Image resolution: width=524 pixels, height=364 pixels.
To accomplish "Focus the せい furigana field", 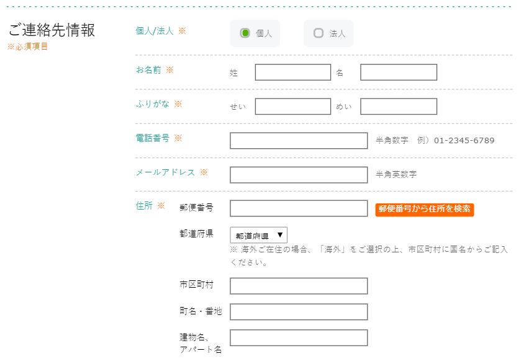I will point(293,107).
